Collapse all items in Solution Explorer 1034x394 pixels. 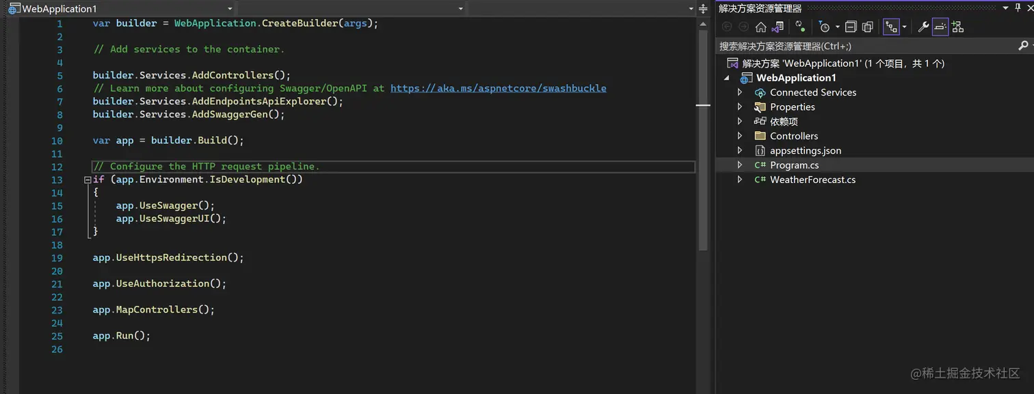(x=851, y=27)
